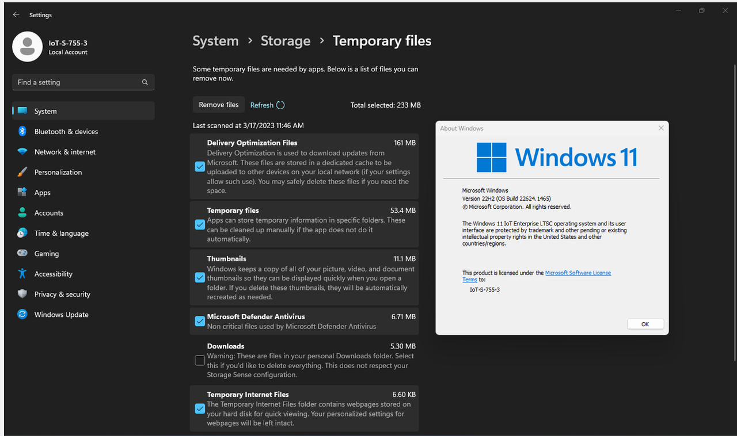Click the Total selected: 233 MB text
Viewport: 737px width, 436px height.
point(386,105)
